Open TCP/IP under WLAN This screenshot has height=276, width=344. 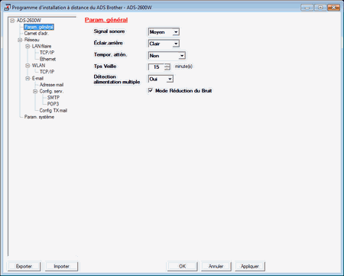pyautogui.click(x=47, y=72)
